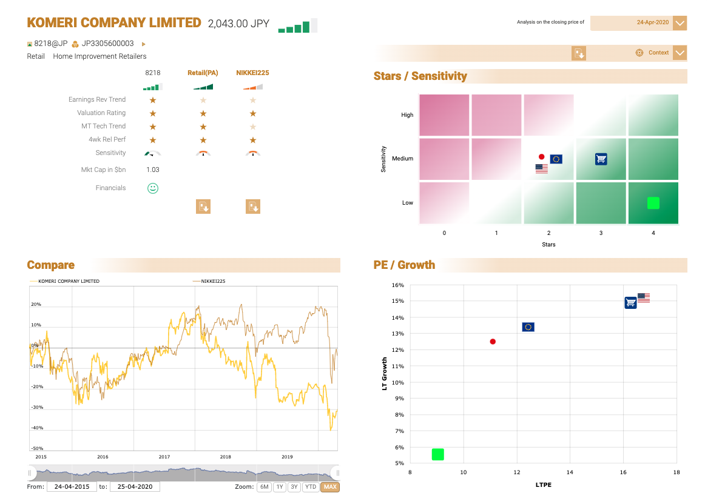Click the EU flag marker in PE/Growth chart
This screenshot has width=722, height=496.
(x=528, y=327)
